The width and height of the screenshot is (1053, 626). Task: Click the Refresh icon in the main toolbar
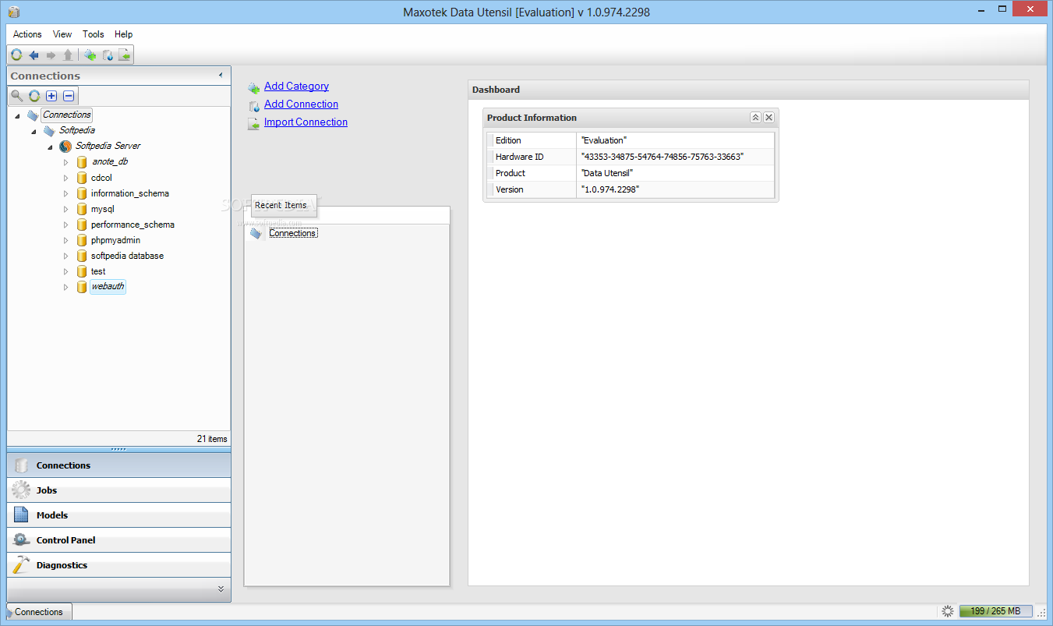pos(16,55)
